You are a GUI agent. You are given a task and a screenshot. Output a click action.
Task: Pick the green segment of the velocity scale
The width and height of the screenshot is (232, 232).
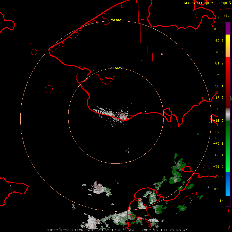228,146
